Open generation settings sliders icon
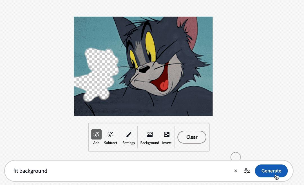This screenshot has width=304, height=185. [247, 171]
